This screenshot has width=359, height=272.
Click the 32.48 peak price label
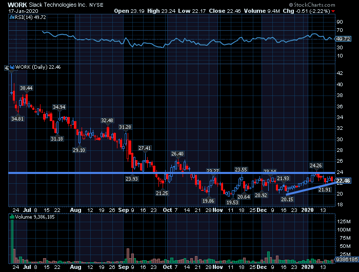107,120
